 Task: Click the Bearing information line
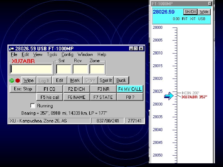(x=64, y=113)
